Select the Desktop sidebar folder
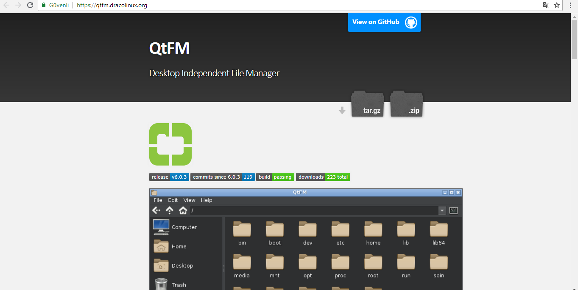Image resolution: width=578 pixels, height=290 pixels. pyautogui.click(x=173, y=265)
